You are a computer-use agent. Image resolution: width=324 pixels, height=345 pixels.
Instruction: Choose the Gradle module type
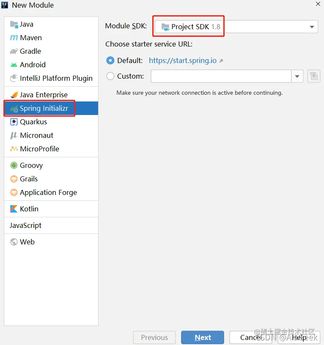(x=51, y=51)
